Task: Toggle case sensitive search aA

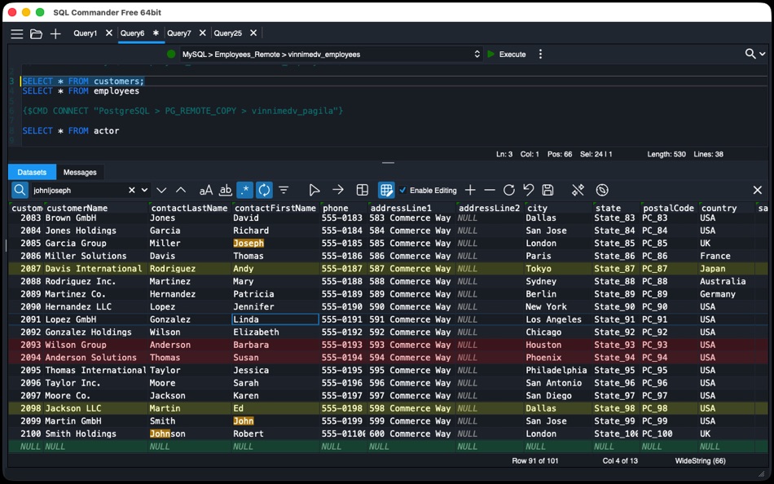Action: [206, 190]
